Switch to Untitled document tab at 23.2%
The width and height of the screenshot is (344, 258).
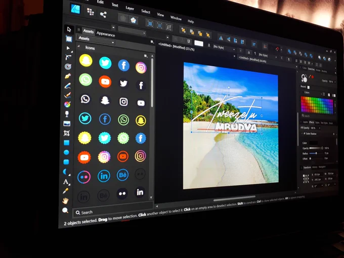(177, 47)
